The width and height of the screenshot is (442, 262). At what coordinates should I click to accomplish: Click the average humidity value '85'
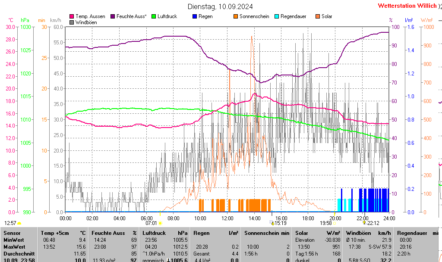[134, 253]
